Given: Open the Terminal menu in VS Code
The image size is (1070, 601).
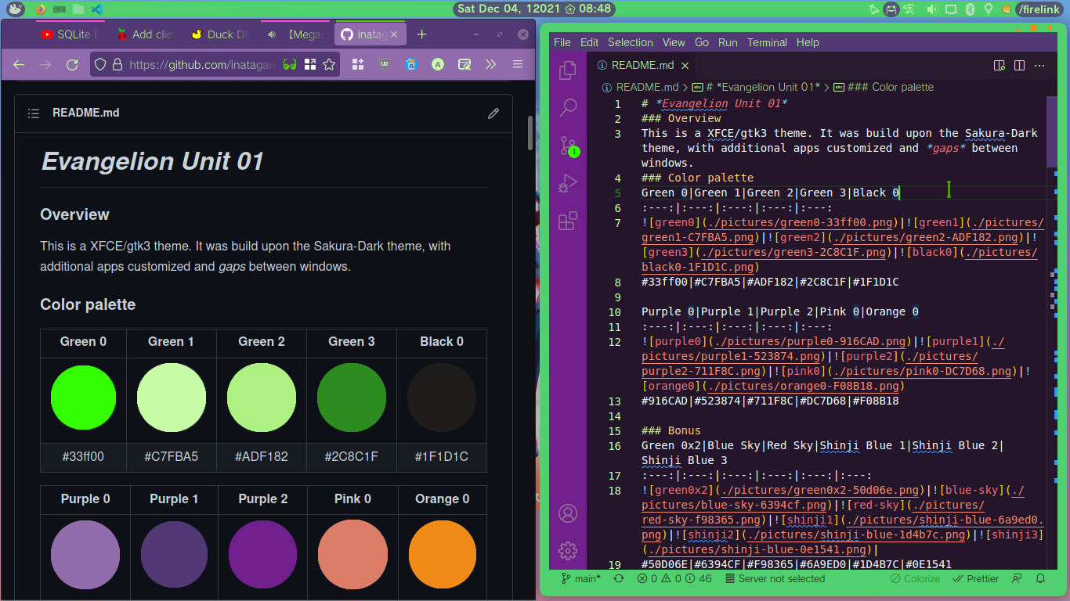Looking at the screenshot, I should 767,42.
